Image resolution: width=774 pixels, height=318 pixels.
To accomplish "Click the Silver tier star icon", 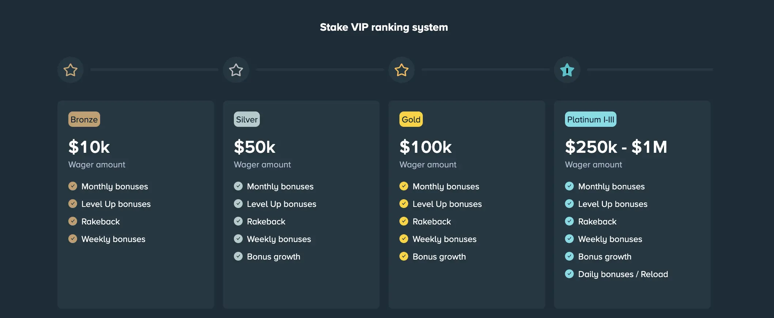I will click(236, 70).
